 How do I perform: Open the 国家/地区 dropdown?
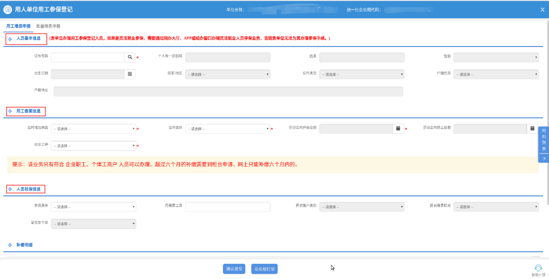(x=228, y=74)
